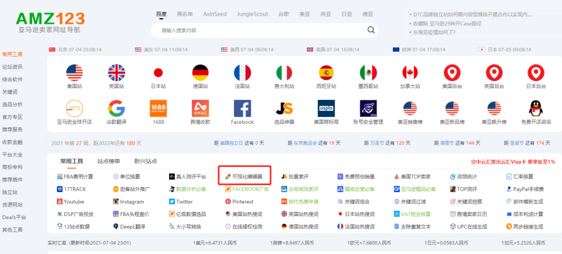Switch to the 新兴站点 tab
562x254 pixels.
click(146, 161)
